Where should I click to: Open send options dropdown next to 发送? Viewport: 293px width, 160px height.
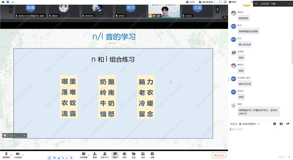click(x=289, y=157)
